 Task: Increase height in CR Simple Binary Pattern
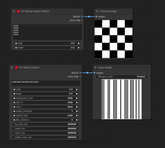pos(79,48)
